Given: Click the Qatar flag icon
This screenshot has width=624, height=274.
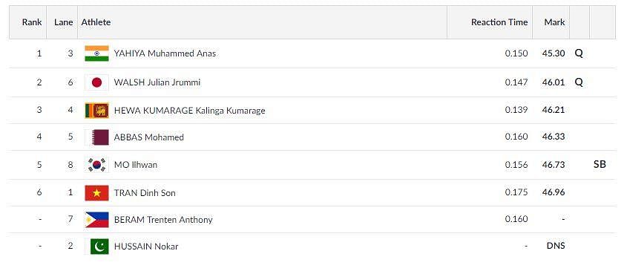Looking at the screenshot, I should coord(96,137).
